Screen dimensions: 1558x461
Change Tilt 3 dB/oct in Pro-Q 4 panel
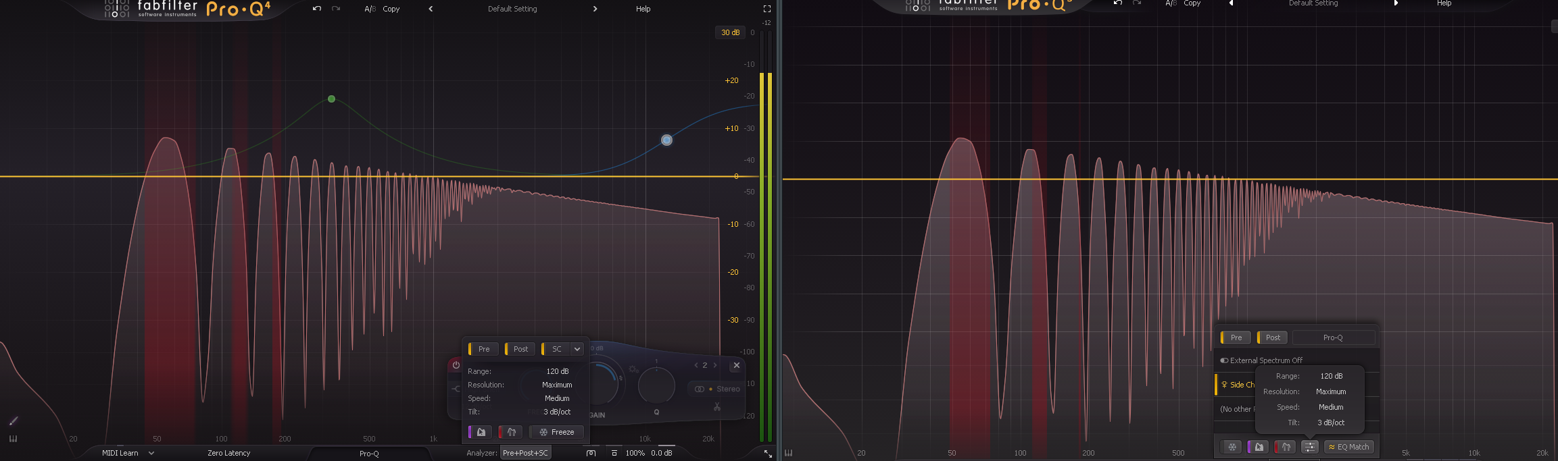[x=557, y=412]
